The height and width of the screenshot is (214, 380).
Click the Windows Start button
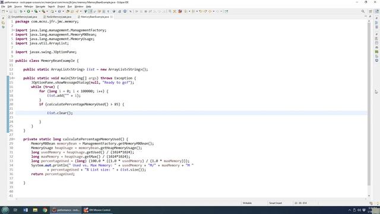pos(5,210)
